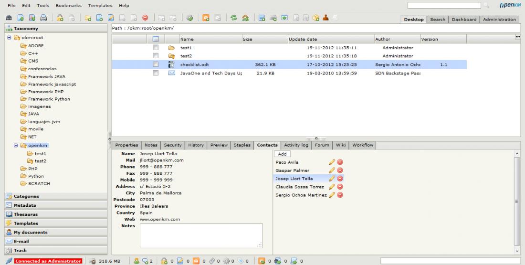The image size is (525, 265).
Task: Click the locked documents icon in status bar
Action: 164,261
